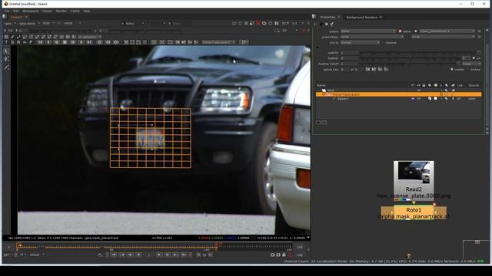Open the sRGB viewer process dropdown
The width and height of the screenshot is (492, 276).
click(72, 23)
